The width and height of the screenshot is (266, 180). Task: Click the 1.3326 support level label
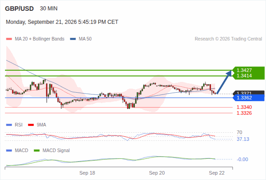(244, 113)
